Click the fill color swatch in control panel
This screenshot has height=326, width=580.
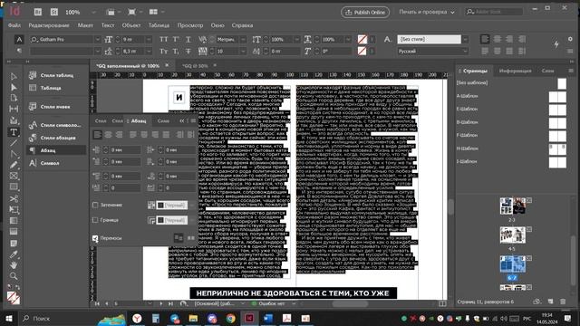[362, 39]
